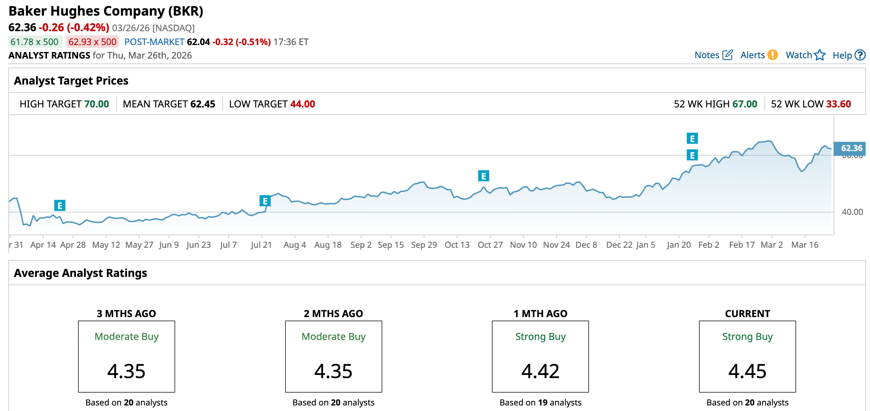This screenshot has height=411, width=870.
Task: Select the E earnings marker above Apr 14
Action: tap(60, 206)
